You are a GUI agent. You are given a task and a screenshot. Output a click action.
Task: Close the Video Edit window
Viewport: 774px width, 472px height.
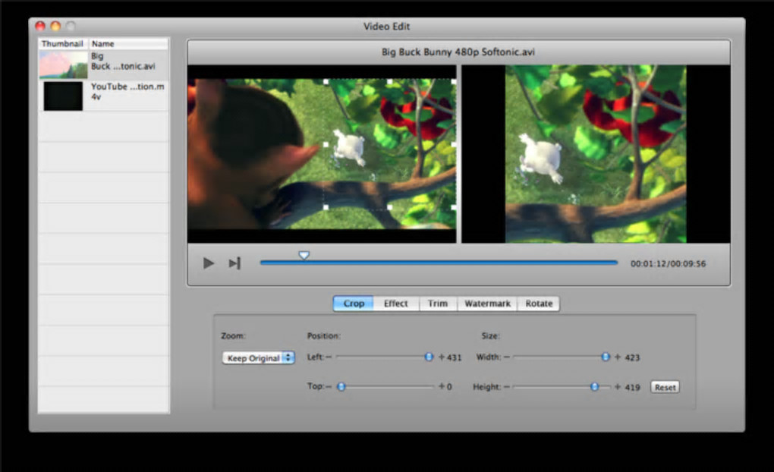(40, 26)
